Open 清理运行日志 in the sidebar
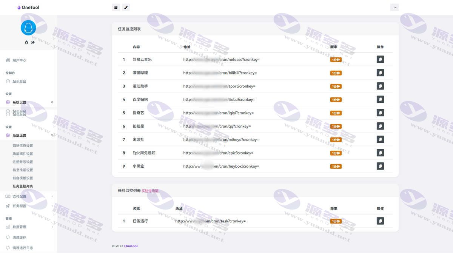This screenshot has height=253, width=453. 23,248
